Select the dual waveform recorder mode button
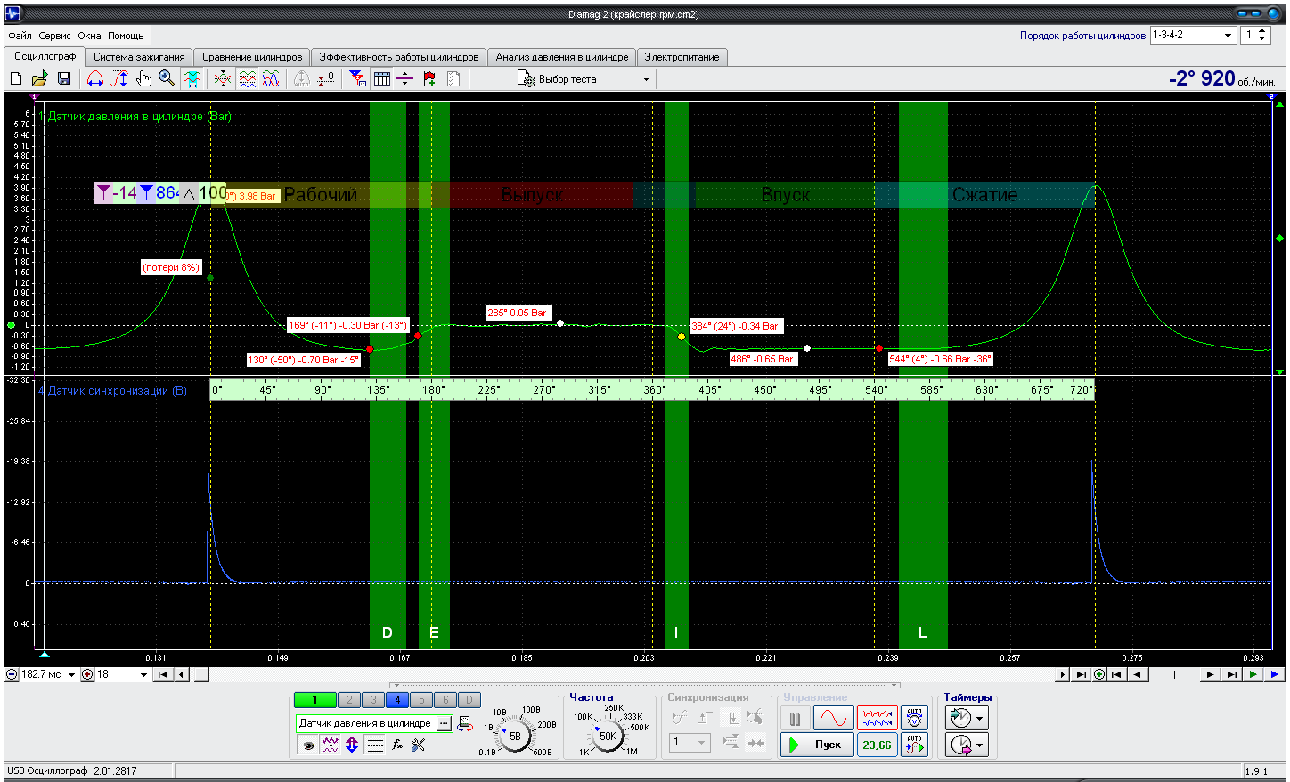Screen dimensions: 1290x782 click(x=877, y=718)
